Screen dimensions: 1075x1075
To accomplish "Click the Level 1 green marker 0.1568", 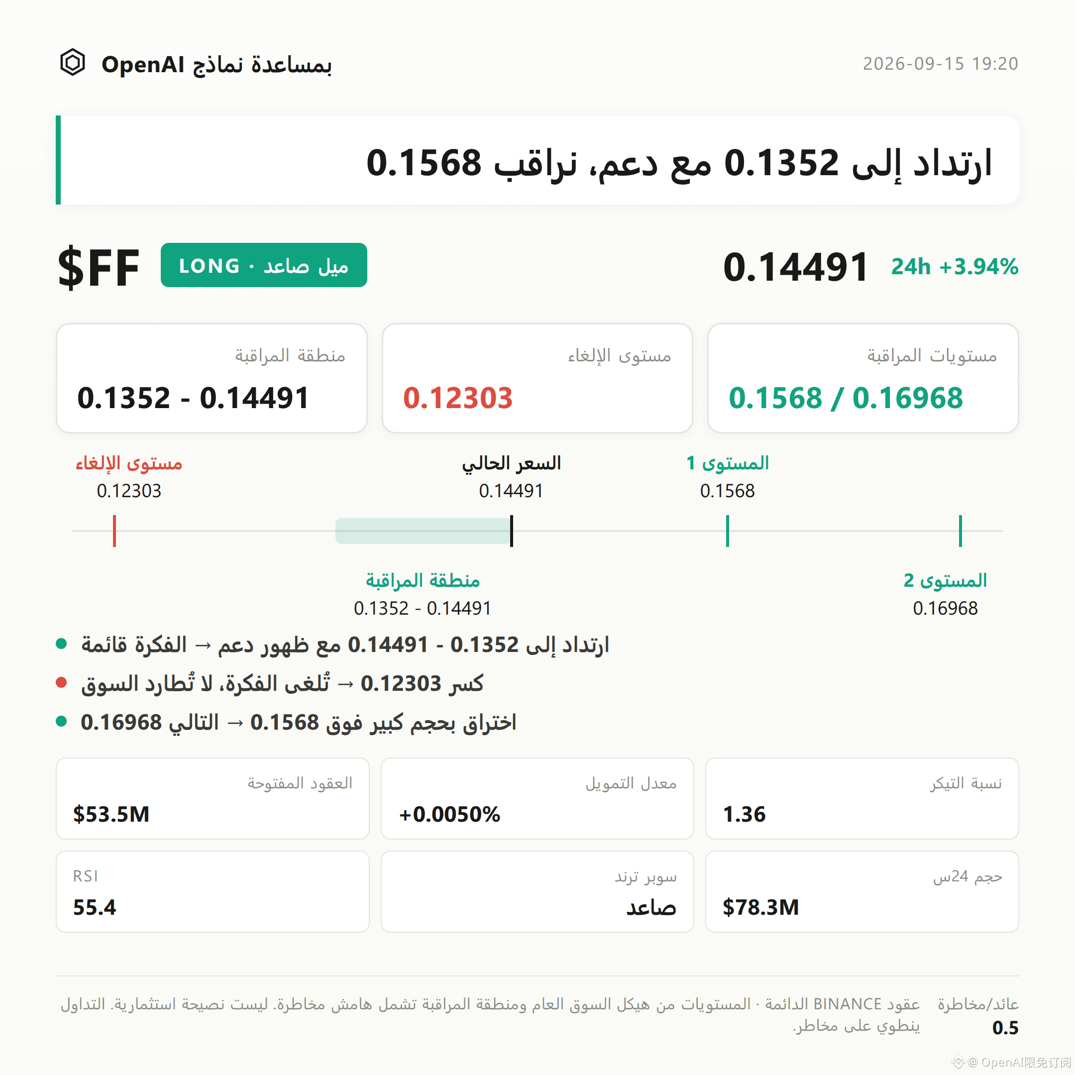I will coord(727,531).
